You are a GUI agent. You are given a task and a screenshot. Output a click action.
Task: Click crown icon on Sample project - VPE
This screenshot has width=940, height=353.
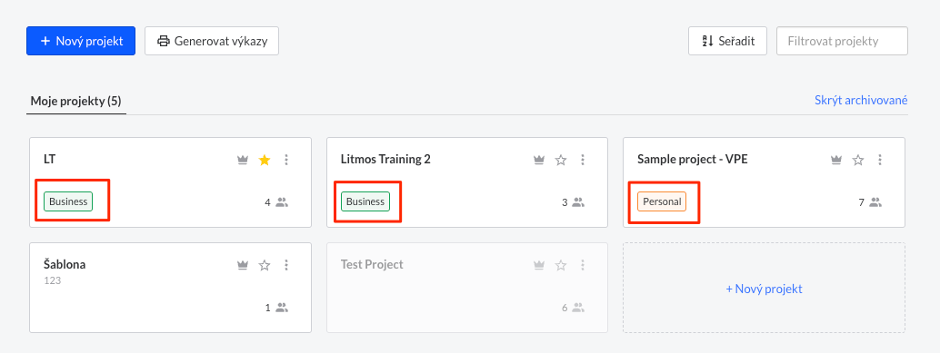pos(836,160)
